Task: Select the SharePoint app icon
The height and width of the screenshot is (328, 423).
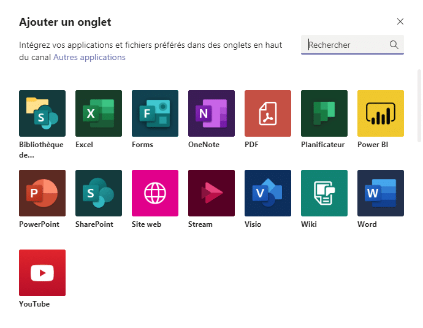Action: point(99,193)
